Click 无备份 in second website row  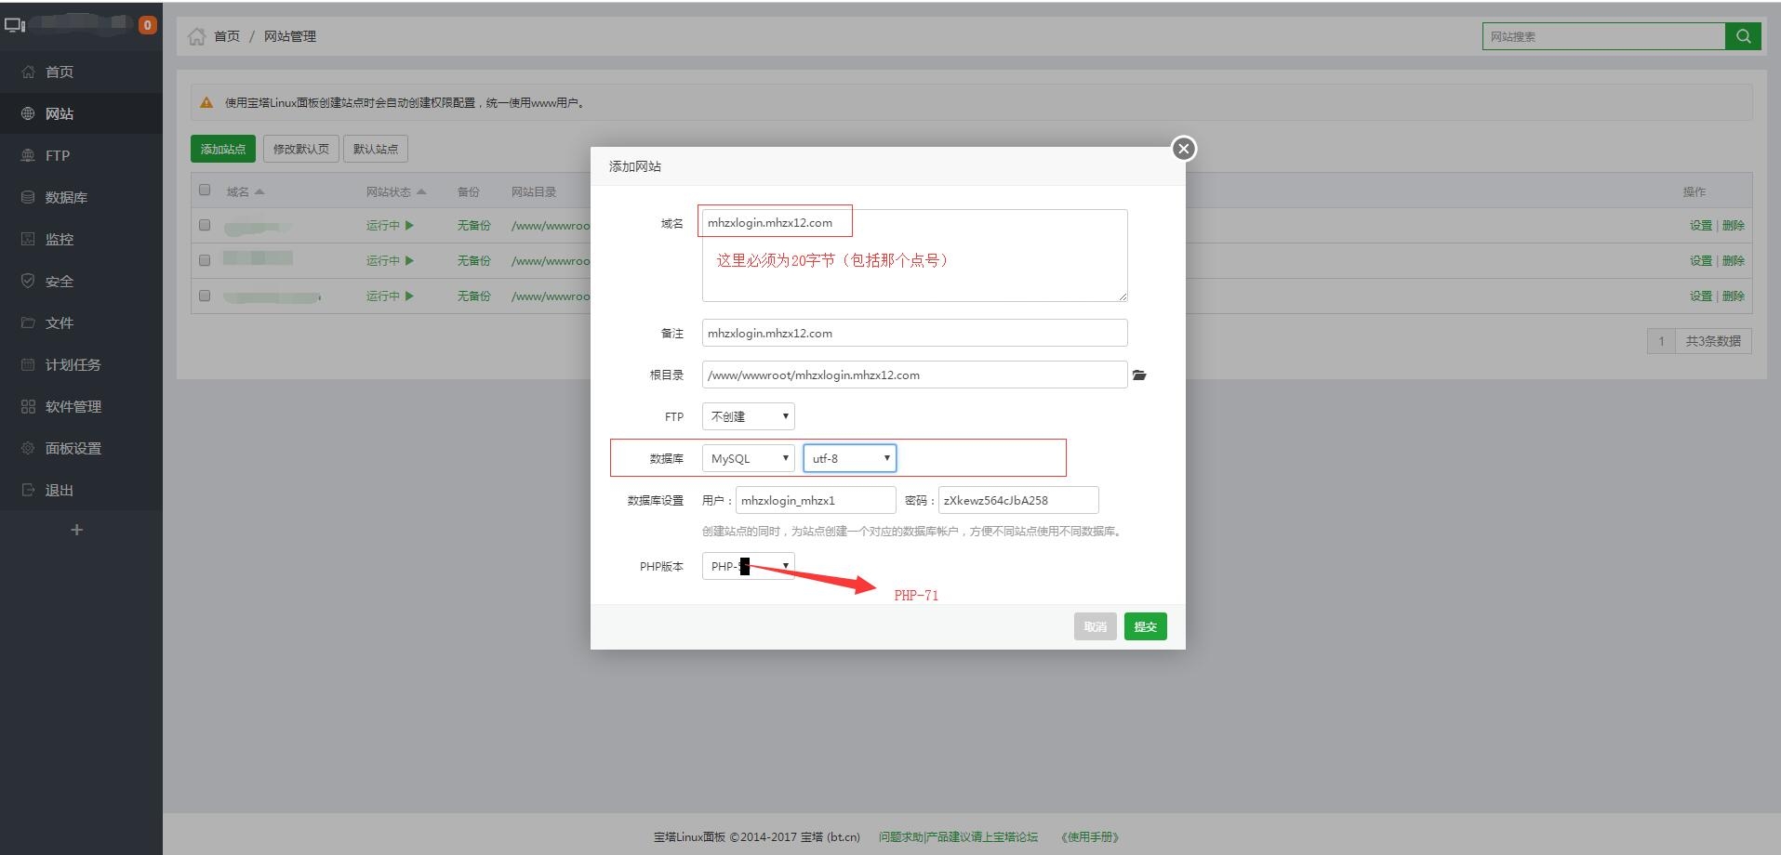click(473, 260)
